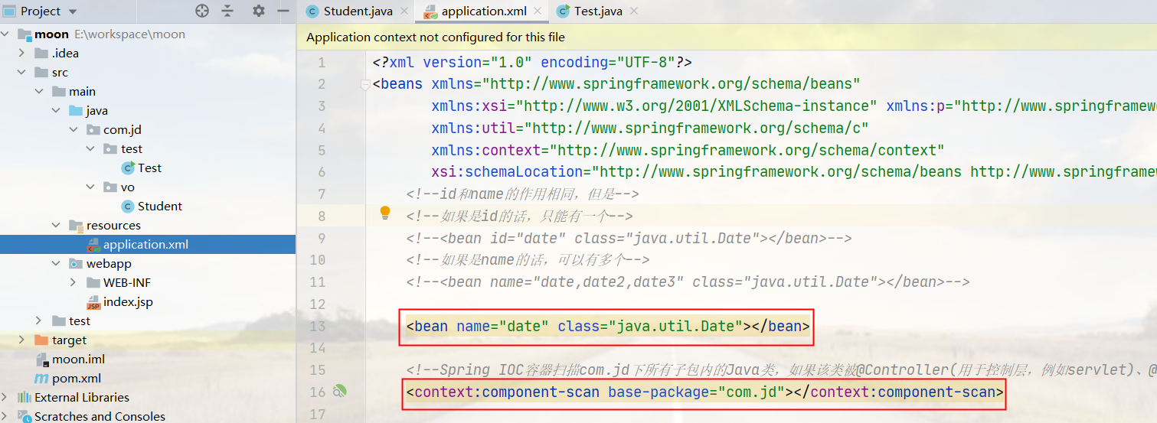Image resolution: width=1157 pixels, height=423 pixels.
Task: Click the Scratches and Consoles icon
Action: 25,417
